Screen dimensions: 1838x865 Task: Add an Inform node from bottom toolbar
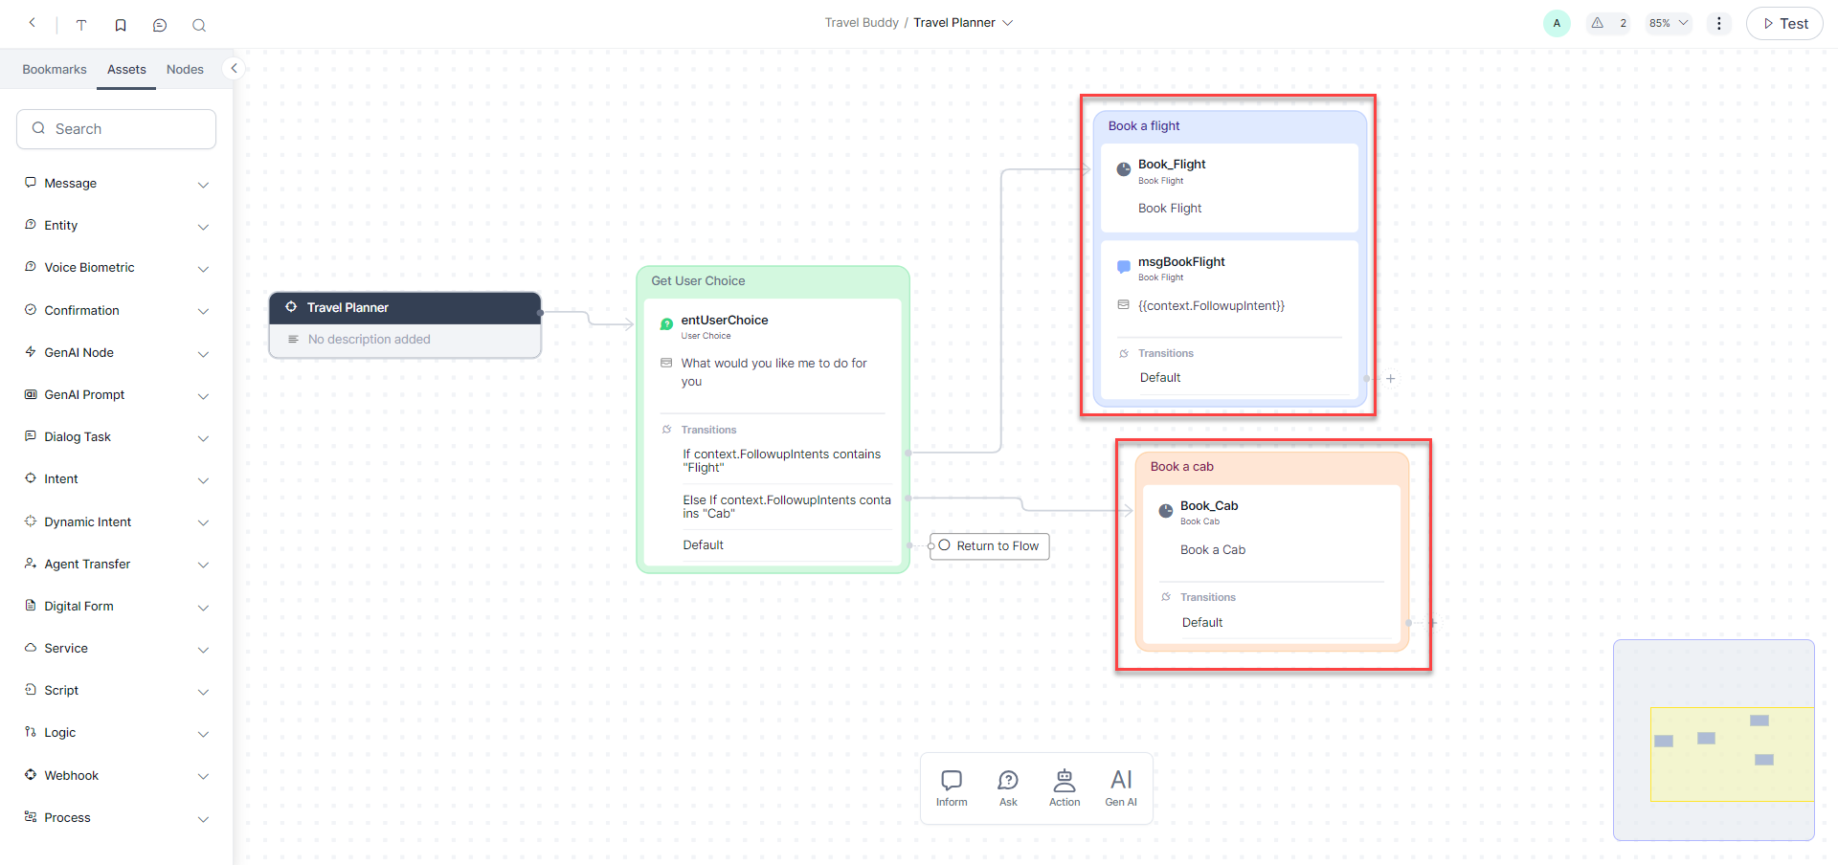click(952, 788)
